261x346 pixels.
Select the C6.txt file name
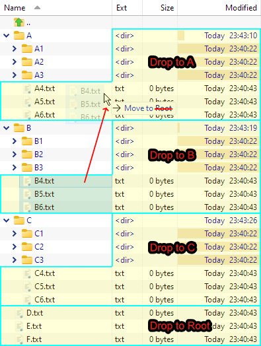[x=45, y=300]
